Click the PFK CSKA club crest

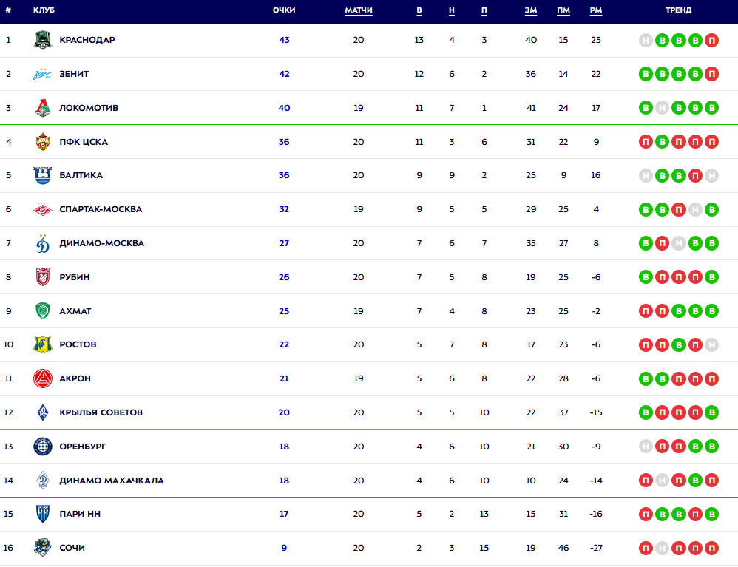coord(43,142)
